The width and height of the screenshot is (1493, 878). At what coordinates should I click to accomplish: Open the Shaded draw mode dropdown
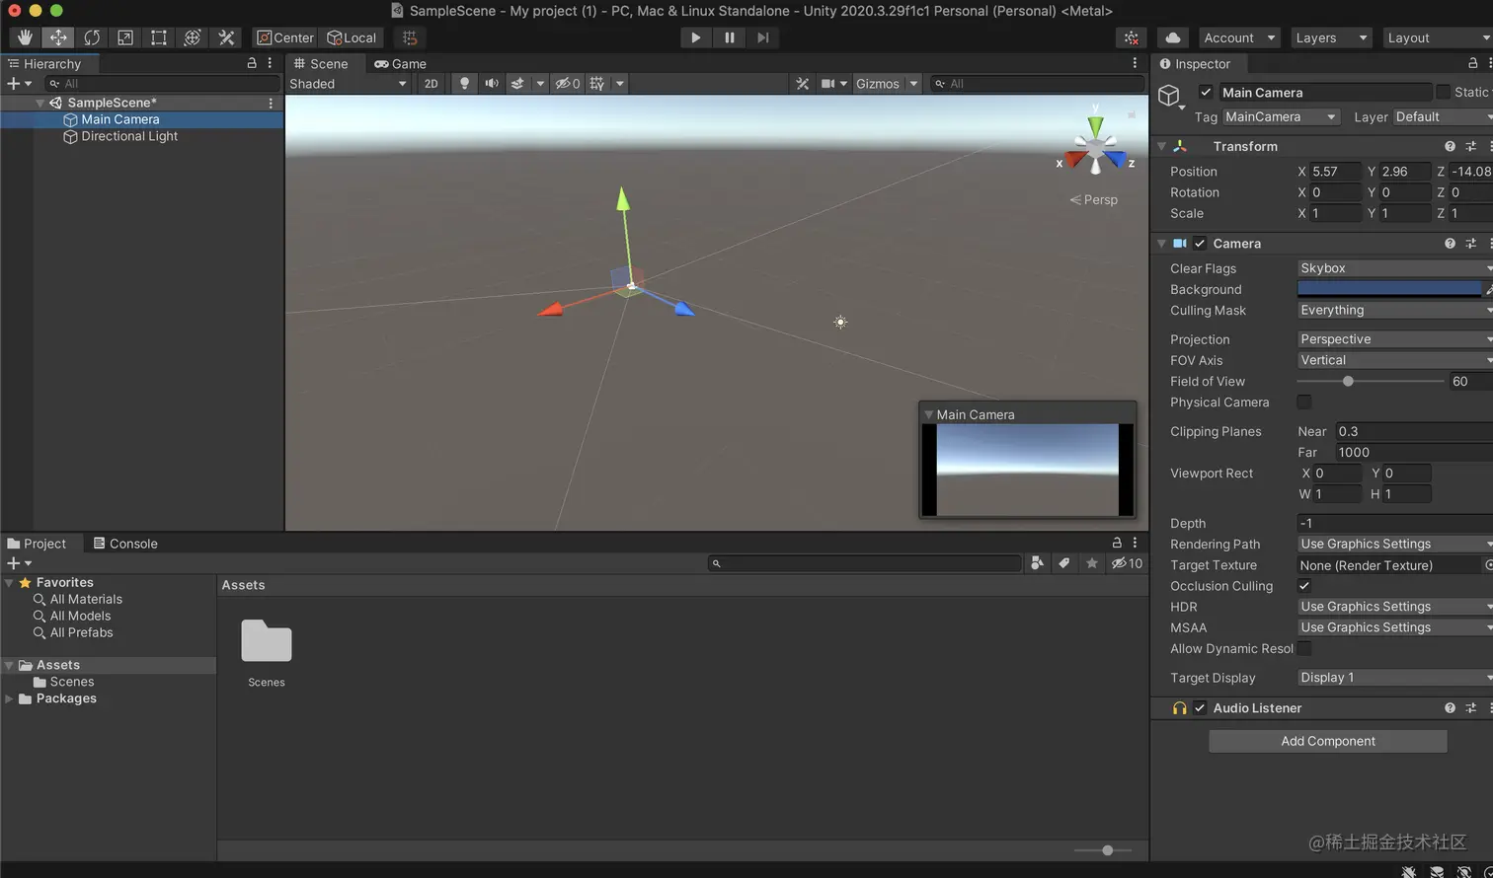[x=348, y=84]
